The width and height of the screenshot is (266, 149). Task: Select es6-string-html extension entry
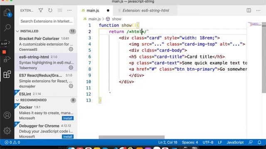click(46, 62)
